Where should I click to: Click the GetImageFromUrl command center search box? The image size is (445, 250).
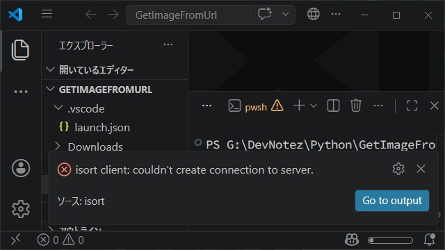click(x=188, y=15)
